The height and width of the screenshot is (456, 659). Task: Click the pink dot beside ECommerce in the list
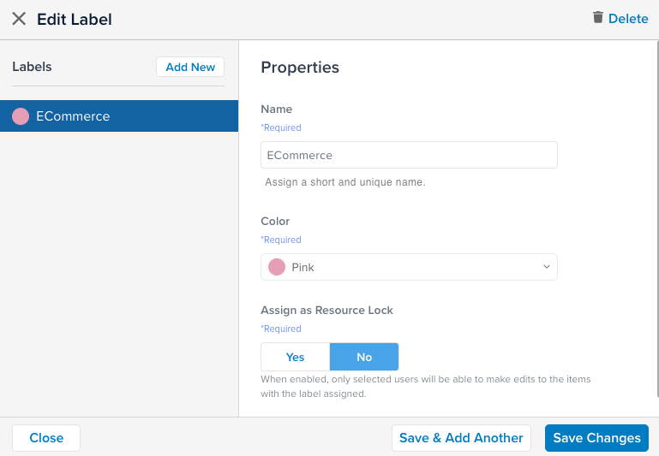point(21,116)
